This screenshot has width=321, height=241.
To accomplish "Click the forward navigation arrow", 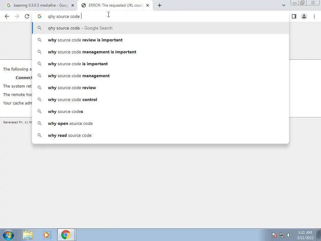I will 17,16.
